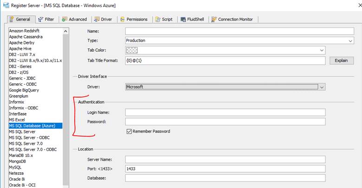This screenshot has height=188, width=362.
Task: Select MySQL in the list
Action: coord(15,167)
